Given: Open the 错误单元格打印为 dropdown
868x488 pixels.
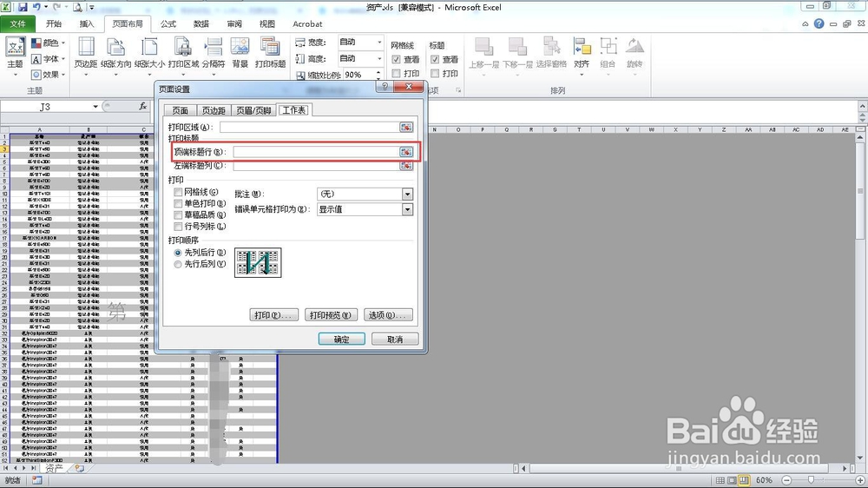Looking at the screenshot, I should (407, 209).
